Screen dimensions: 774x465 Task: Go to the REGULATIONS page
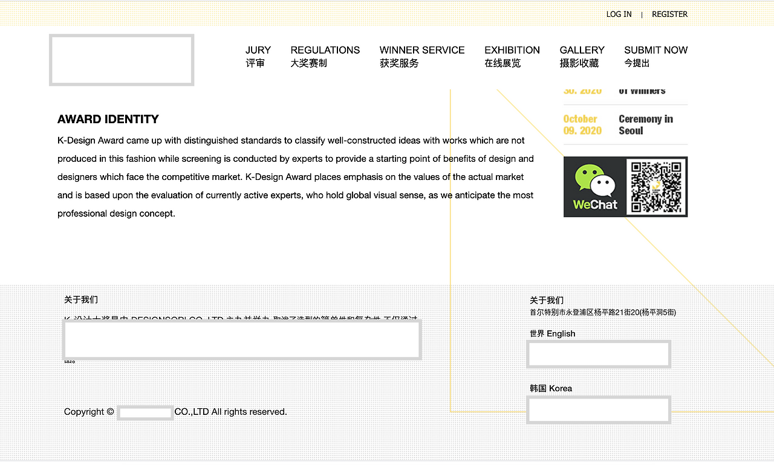(x=325, y=56)
